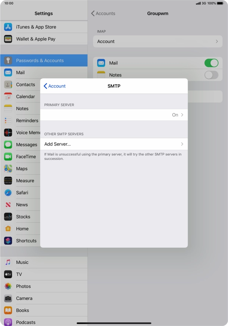Expand the primary server On row
Image resolution: width=228 pixels, height=326 pixels.
tap(114, 115)
